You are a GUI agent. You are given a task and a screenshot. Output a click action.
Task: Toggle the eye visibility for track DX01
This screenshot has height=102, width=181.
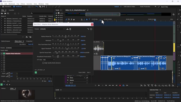click(x=56, y=15)
